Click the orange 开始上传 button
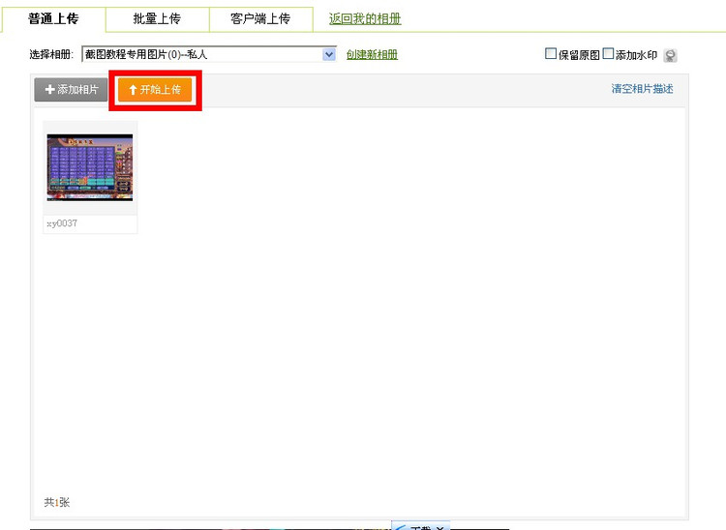Image resolution: width=726 pixels, height=530 pixels. click(x=155, y=90)
